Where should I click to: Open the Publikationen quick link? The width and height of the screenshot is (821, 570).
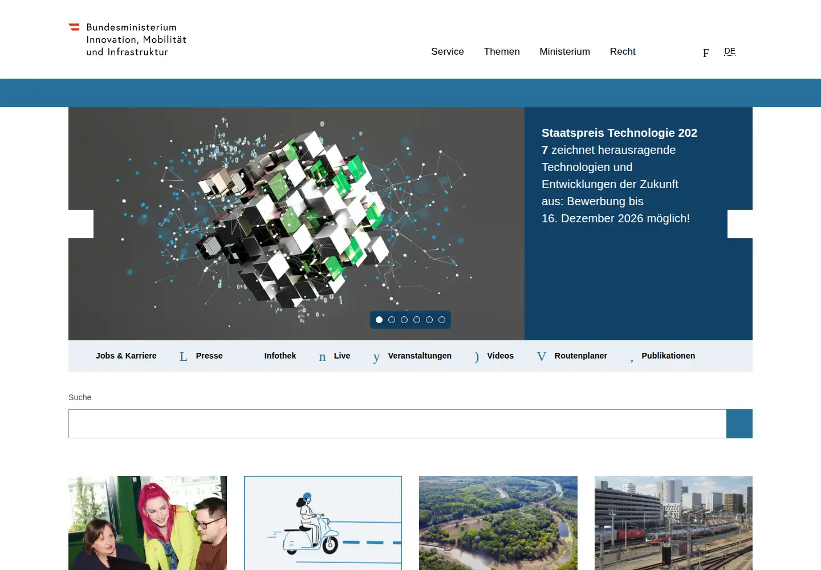pyautogui.click(x=668, y=356)
